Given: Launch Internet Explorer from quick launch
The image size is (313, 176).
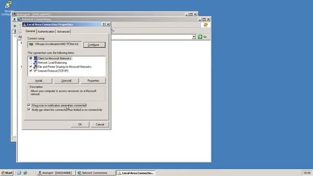Looking at the screenshot, I should (25, 173).
